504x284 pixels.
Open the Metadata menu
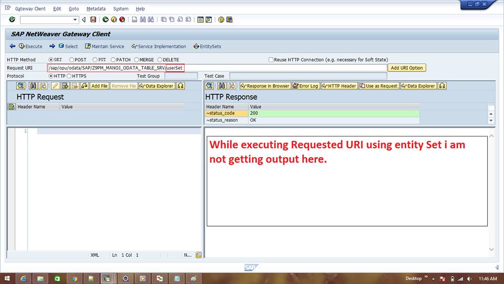tap(96, 9)
